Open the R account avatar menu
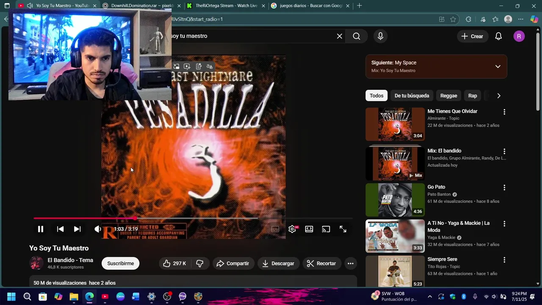 click(x=519, y=36)
